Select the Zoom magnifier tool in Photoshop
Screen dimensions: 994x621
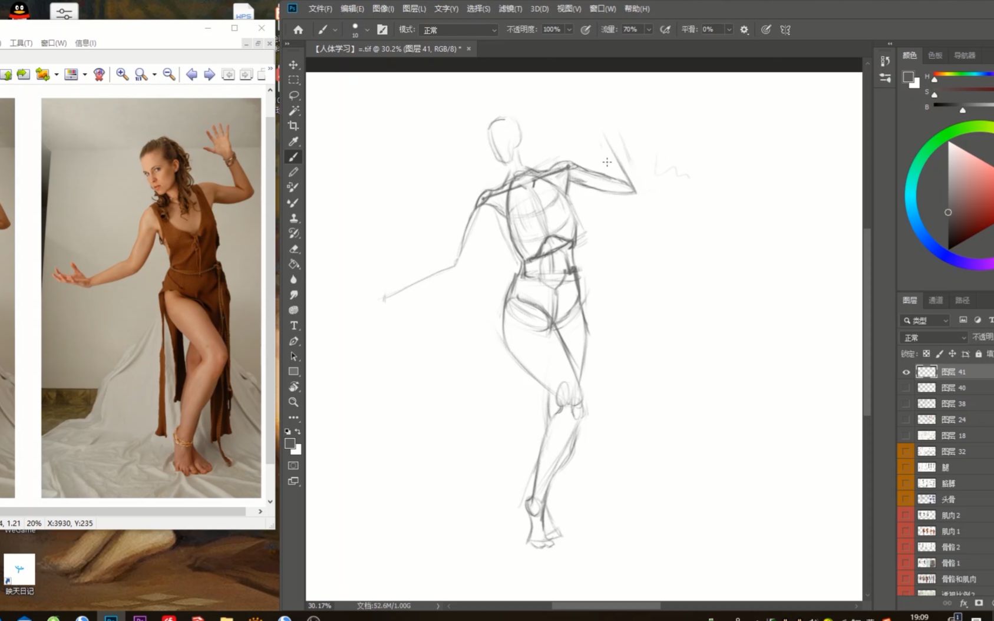coord(293,402)
